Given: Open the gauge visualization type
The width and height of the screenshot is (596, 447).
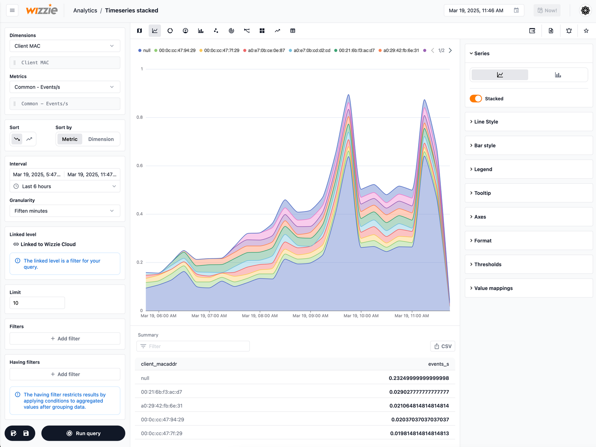Looking at the screenshot, I should pyautogui.click(x=186, y=31).
